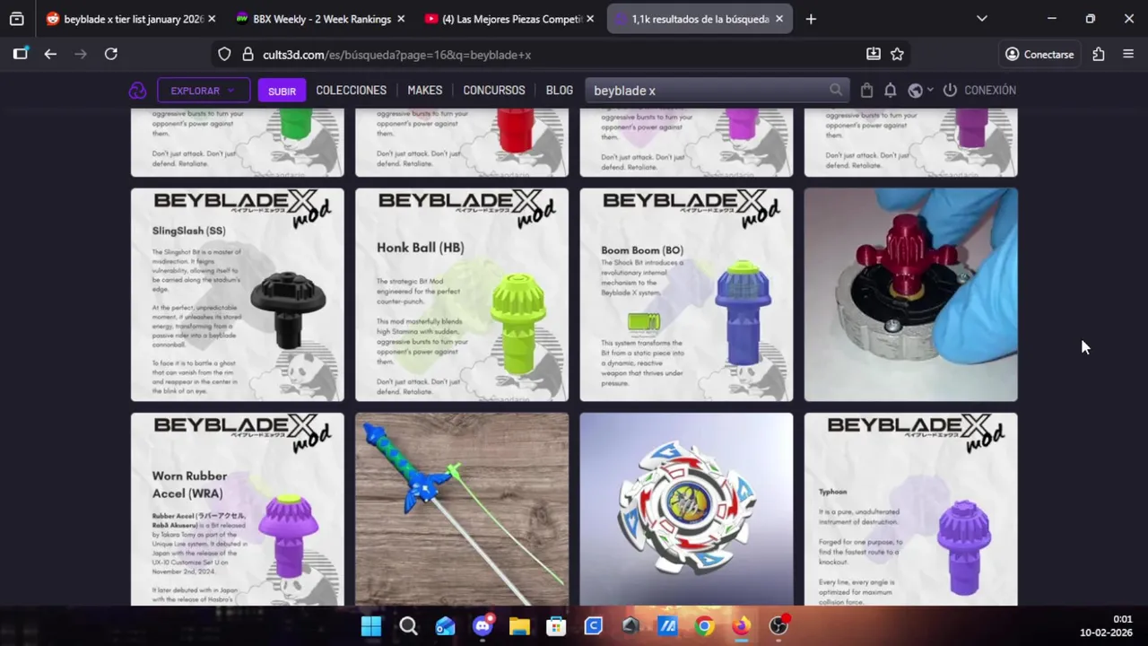Close the Las Mejores Piezas YouTube tab
The height and width of the screenshot is (646, 1148).
click(589, 19)
